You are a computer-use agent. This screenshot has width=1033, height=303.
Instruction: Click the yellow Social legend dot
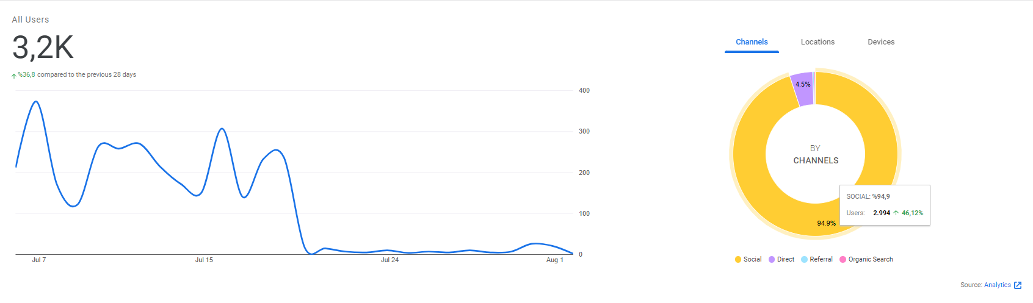(x=738, y=260)
